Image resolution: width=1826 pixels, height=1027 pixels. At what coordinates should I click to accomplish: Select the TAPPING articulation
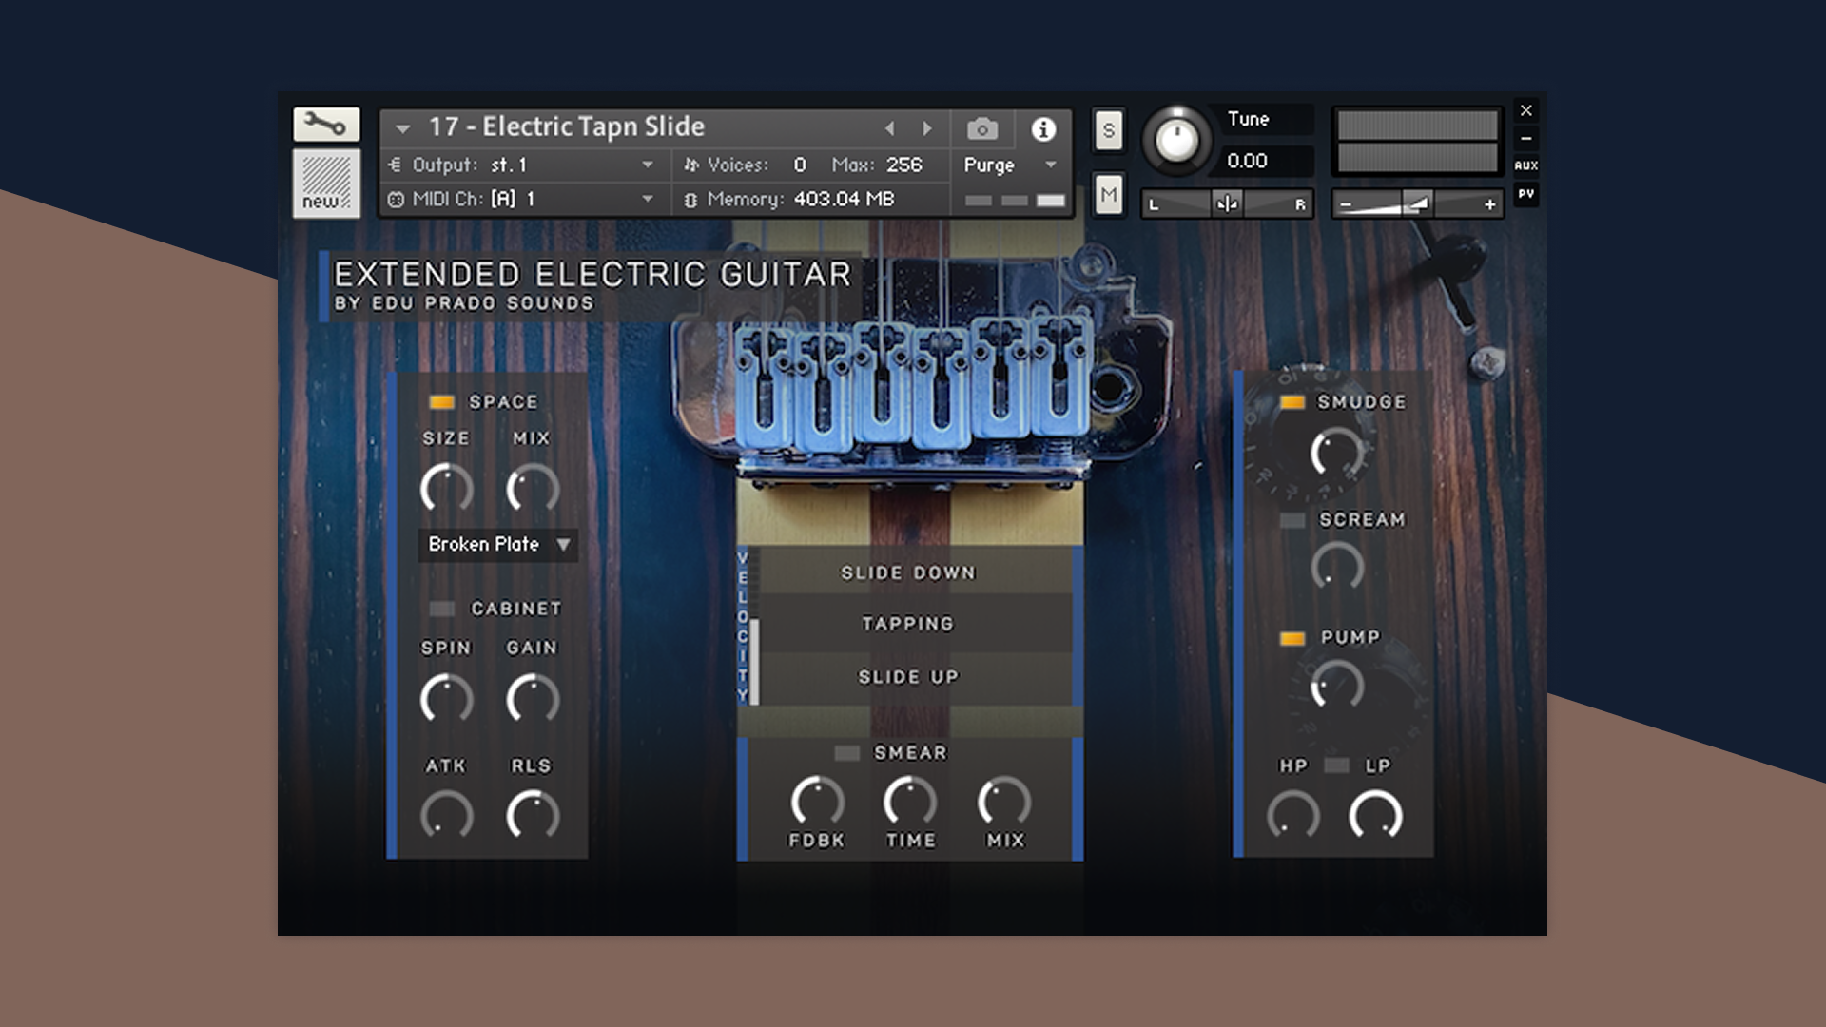pyautogui.click(x=908, y=624)
